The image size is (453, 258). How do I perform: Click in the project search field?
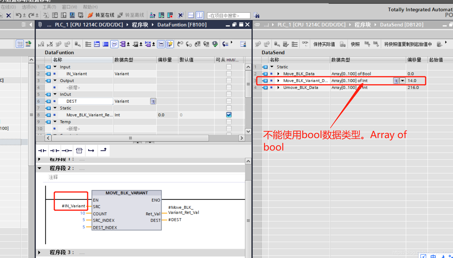click(x=229, y=16)
